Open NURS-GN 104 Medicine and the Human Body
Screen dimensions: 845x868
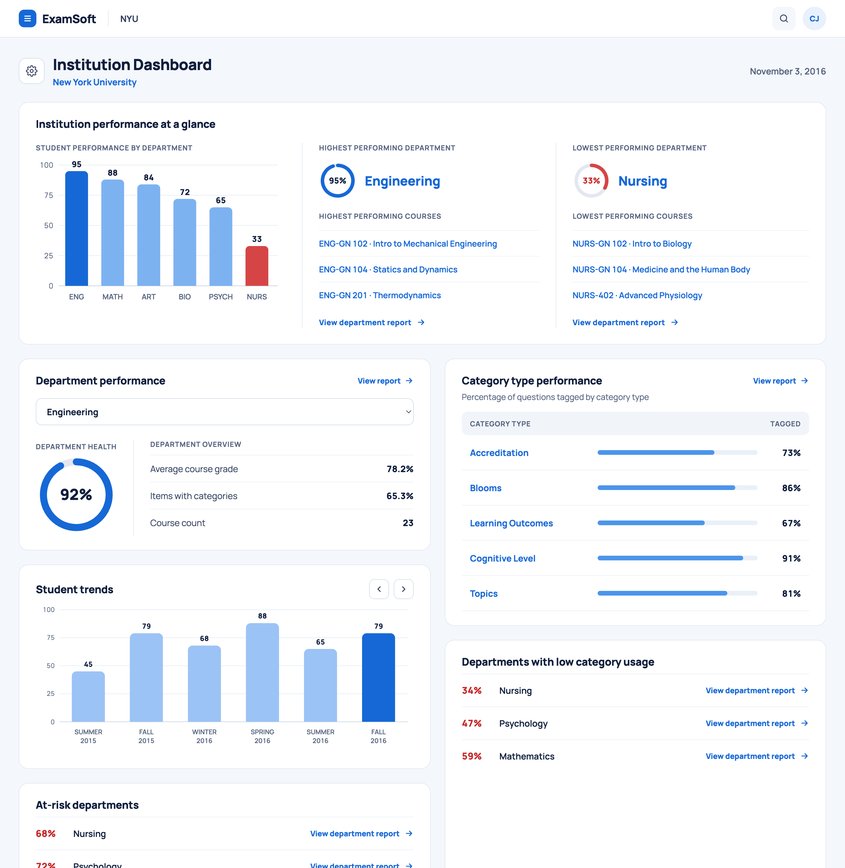[661, 269]
